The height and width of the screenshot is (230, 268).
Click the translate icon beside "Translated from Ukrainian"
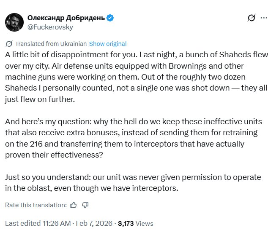click(9, 44)
